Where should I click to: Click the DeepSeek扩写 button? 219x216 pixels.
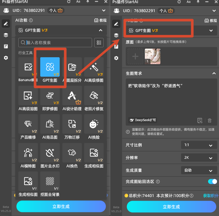coord(143,120)
